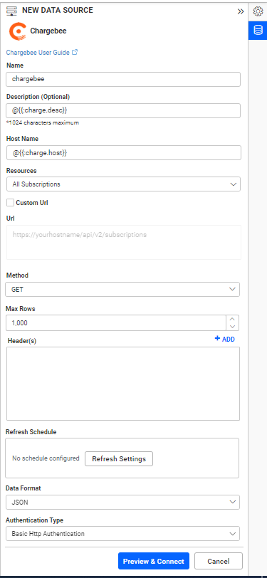Viewport: 267px width, 578px height.
Task: Click the plus icon next to ADD
Action: (217, 338)
